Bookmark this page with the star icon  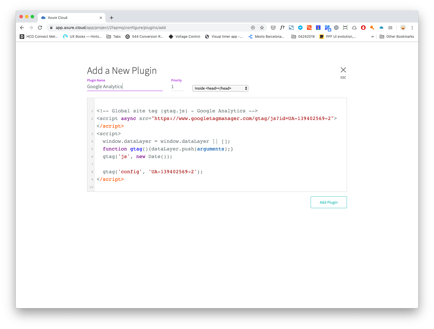point(262,28)
